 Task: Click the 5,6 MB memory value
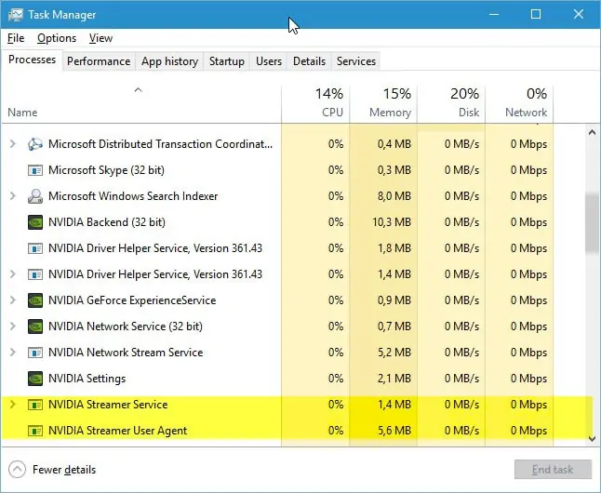tap(394, 431)
